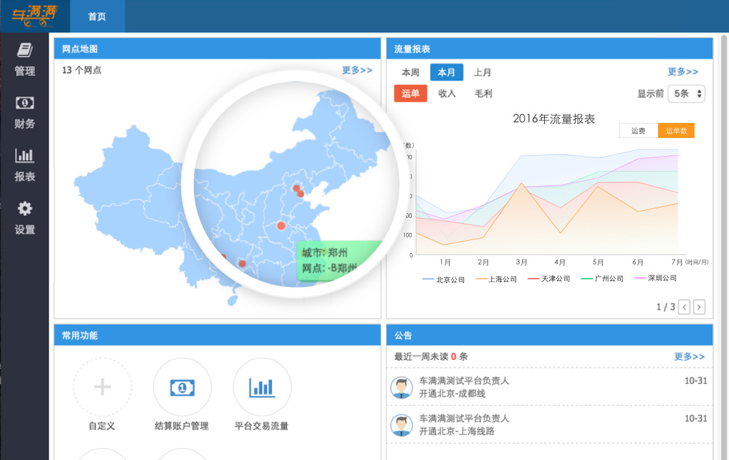
Task: Open the 报表 reports sidebar icon
Action: point(25,156)
